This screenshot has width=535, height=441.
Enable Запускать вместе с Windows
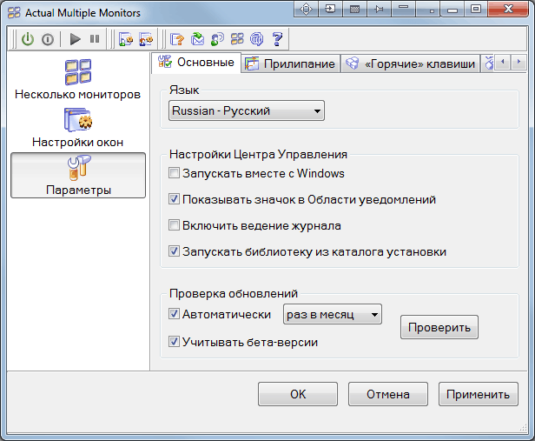click(174, 173)
